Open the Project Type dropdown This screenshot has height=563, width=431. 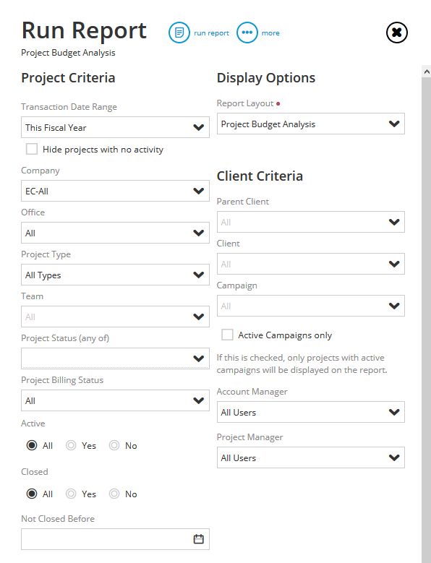(115, 275)
